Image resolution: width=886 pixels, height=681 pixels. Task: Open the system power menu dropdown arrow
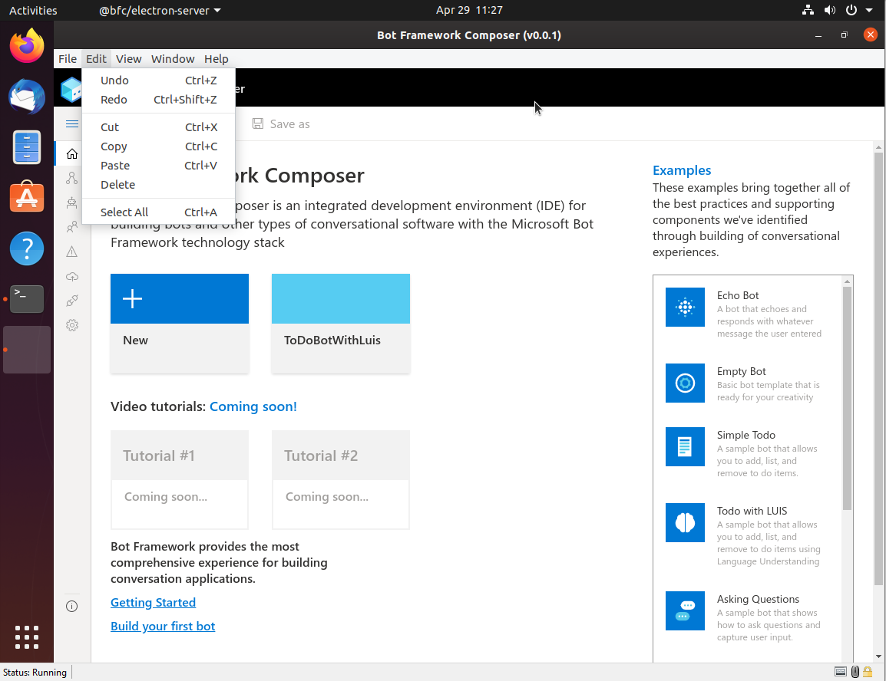pyautogui.click(x=869, y=10)
